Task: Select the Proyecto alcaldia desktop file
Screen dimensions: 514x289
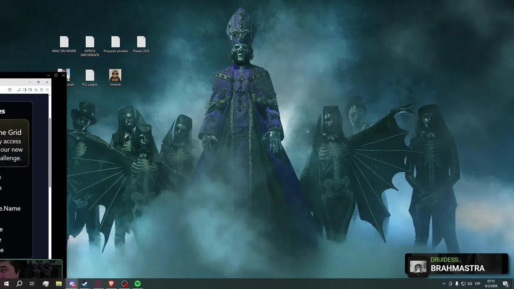Action: 116,45
